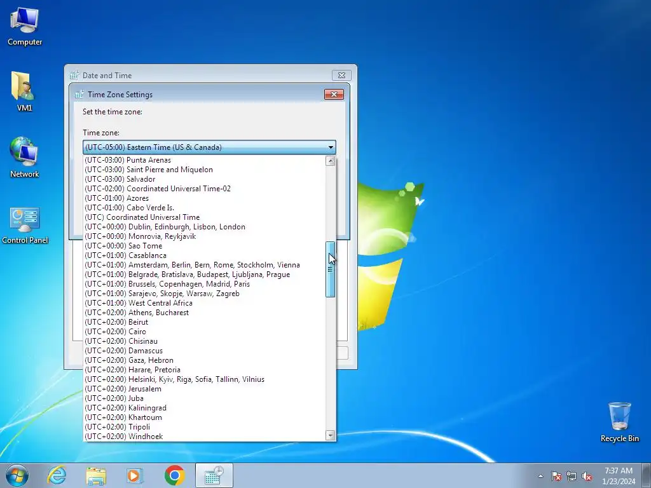Image resolution: width=651 pixels, height=488 pixels.
Task: Select Dublin, Edinburgh, Lisbon, London
Action: click(x=205, y=227)
